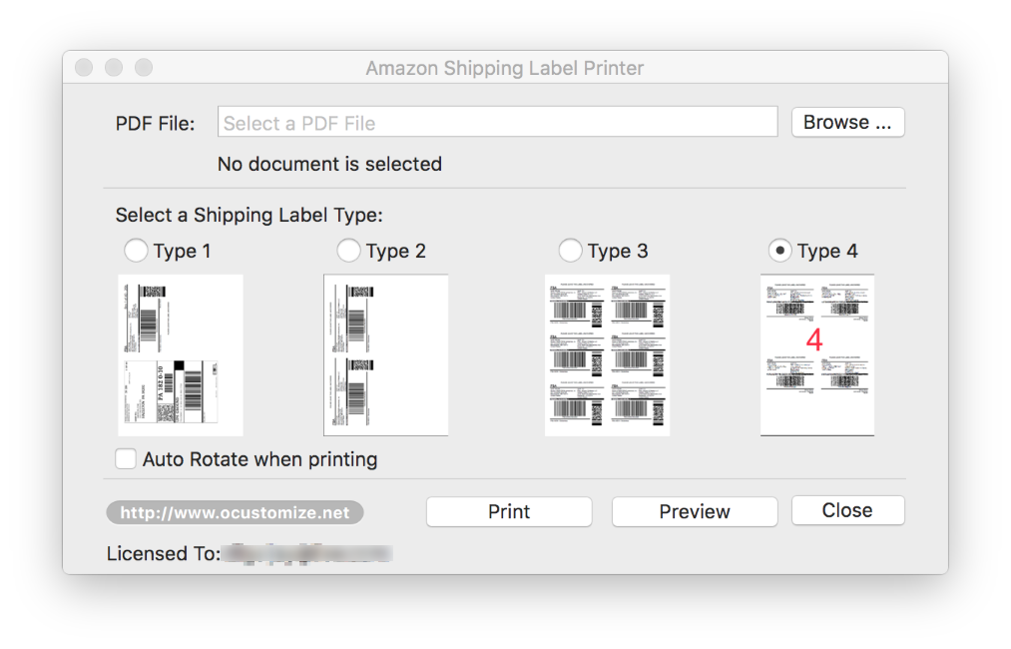Viewport: 1011px width, 649px height.
Task: Select the Type 3 radio button
Action: click(570, 250)
